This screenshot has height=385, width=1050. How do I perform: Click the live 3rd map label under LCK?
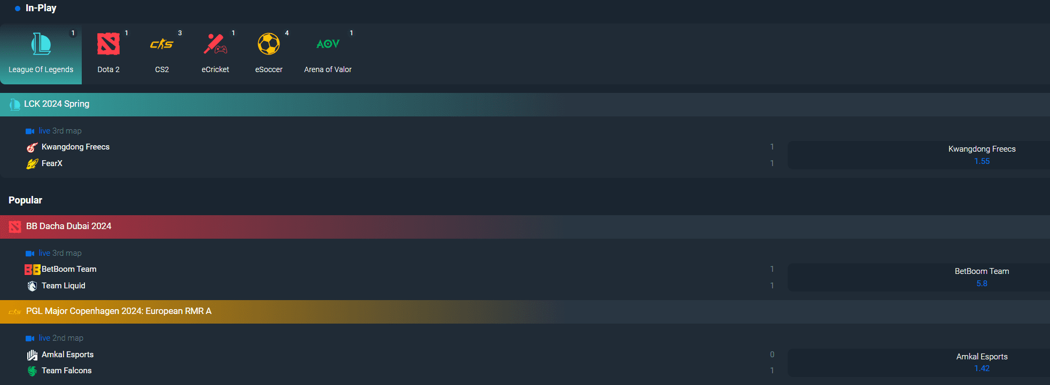point(60,131)
